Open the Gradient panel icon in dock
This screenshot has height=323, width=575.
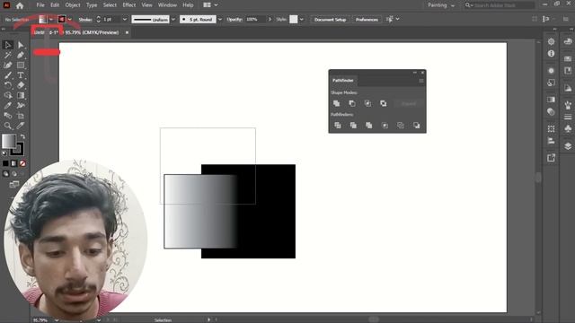pyautogui.click(x=551, y=100)
